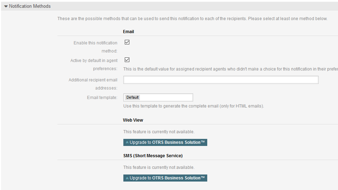This screenshot has width=338, height=190.
Task: Click the Use this template hint text
Action: tap(193, 106)
